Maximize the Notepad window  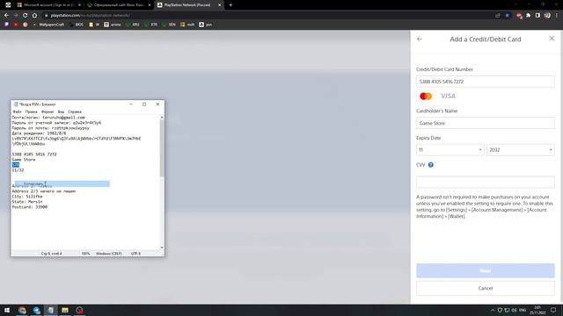tap(144, 104)
